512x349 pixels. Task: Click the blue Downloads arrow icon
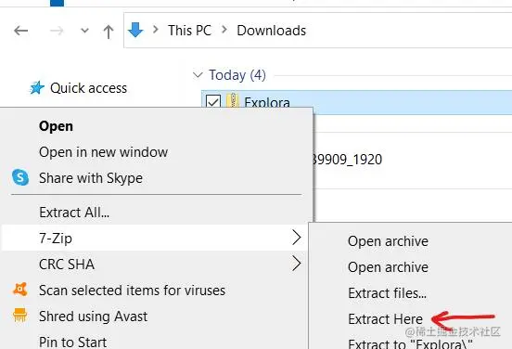(135, 30)
